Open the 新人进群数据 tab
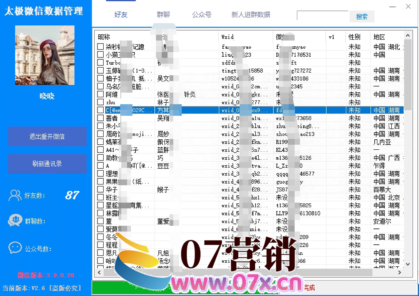This screenshot has width=419, height=296. (x=251, y=15)
